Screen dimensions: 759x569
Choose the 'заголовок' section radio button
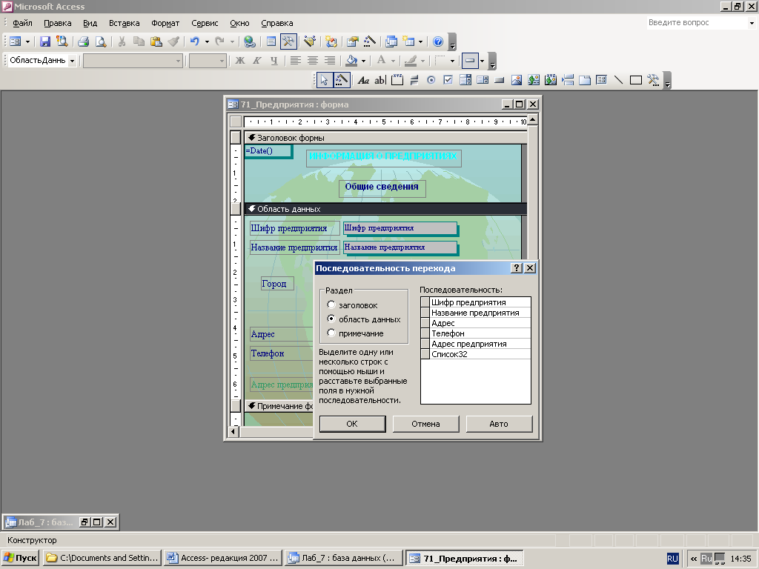pyautogui.click(x=331, y=305)
